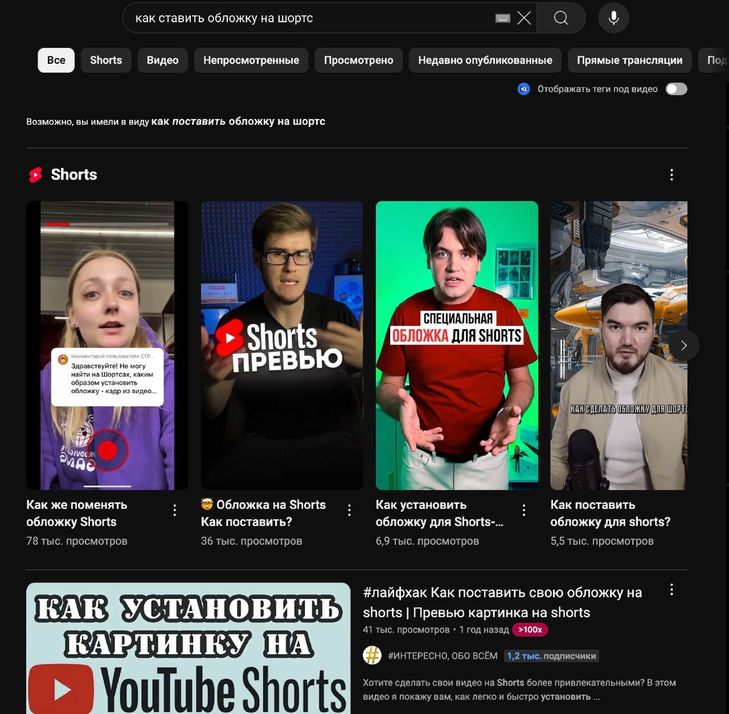729x714 pixels.
Task: Click '41 тыс. просмотров' text
Action: (x=406, y=630)
